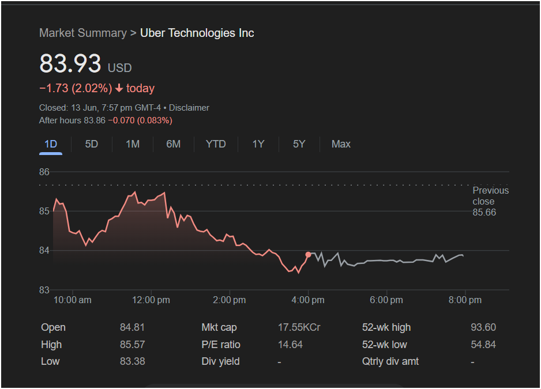
Task: View the 1Y chart tab
Action: (258, 144)
